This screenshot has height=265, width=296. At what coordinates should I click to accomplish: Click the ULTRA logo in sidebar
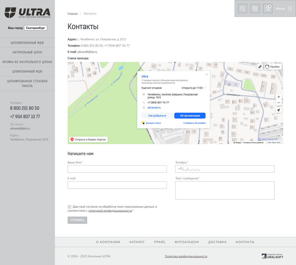coord(27,13)
